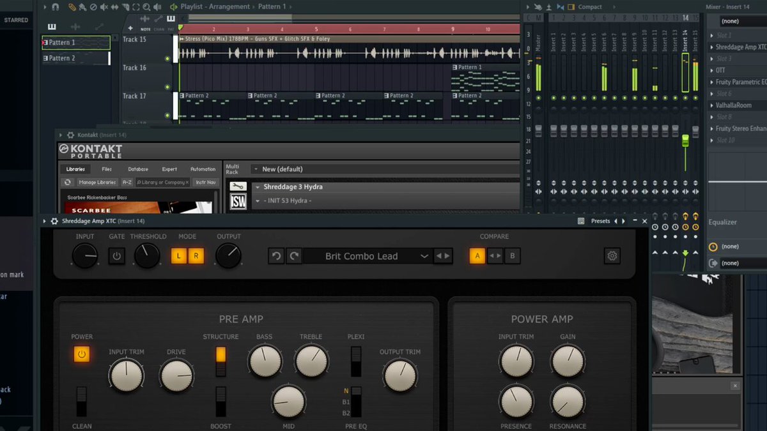Enable the left channel L mode button
This screenshot has width=767, height=431.
[179, 256]
